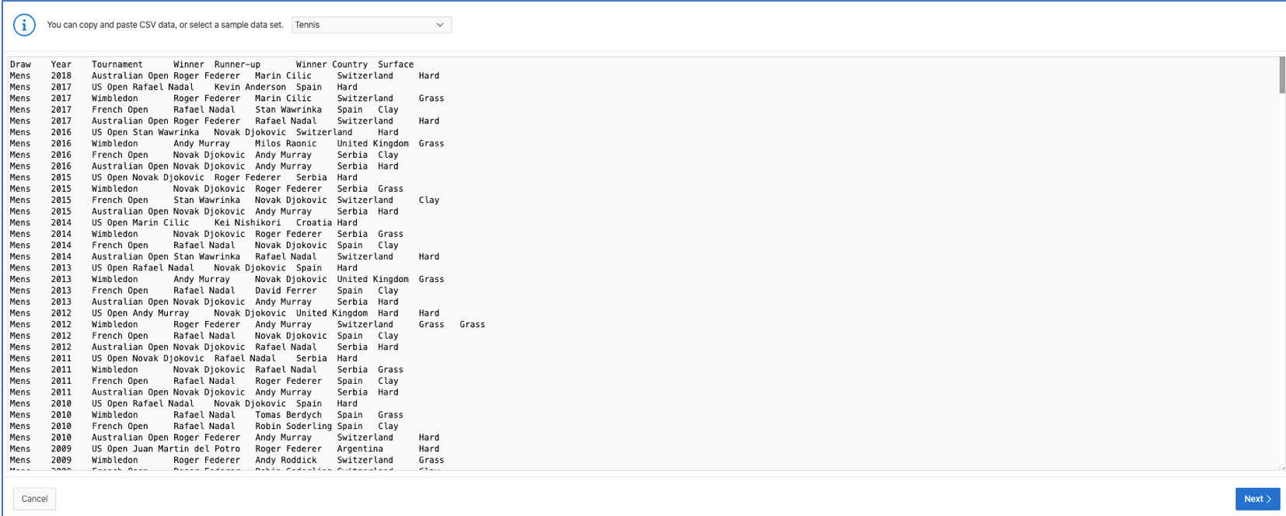Viewport: 1286px width, 516px height.
Task: Click 'Marin Cilic' in the 2018 Australian Open row
Action: [x=283, y=76]
